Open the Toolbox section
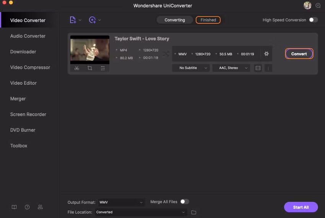The width and height of the screenshot is (325, 218). click(19, 146)
